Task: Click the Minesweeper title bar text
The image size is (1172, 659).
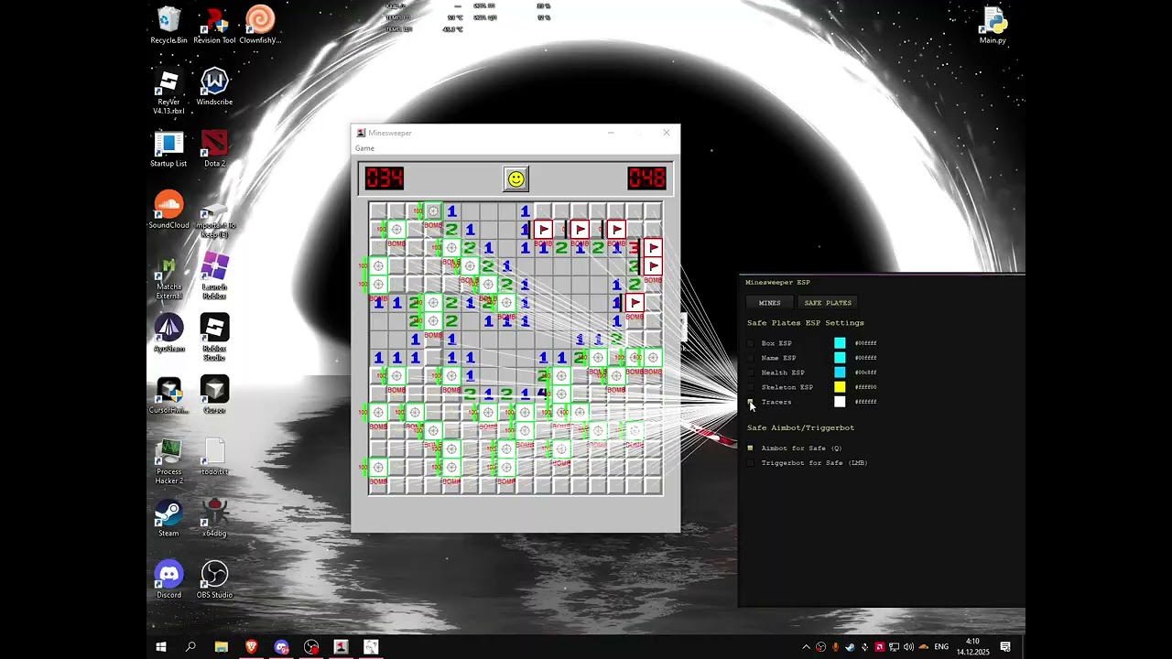Action: [x=390, y=133]
